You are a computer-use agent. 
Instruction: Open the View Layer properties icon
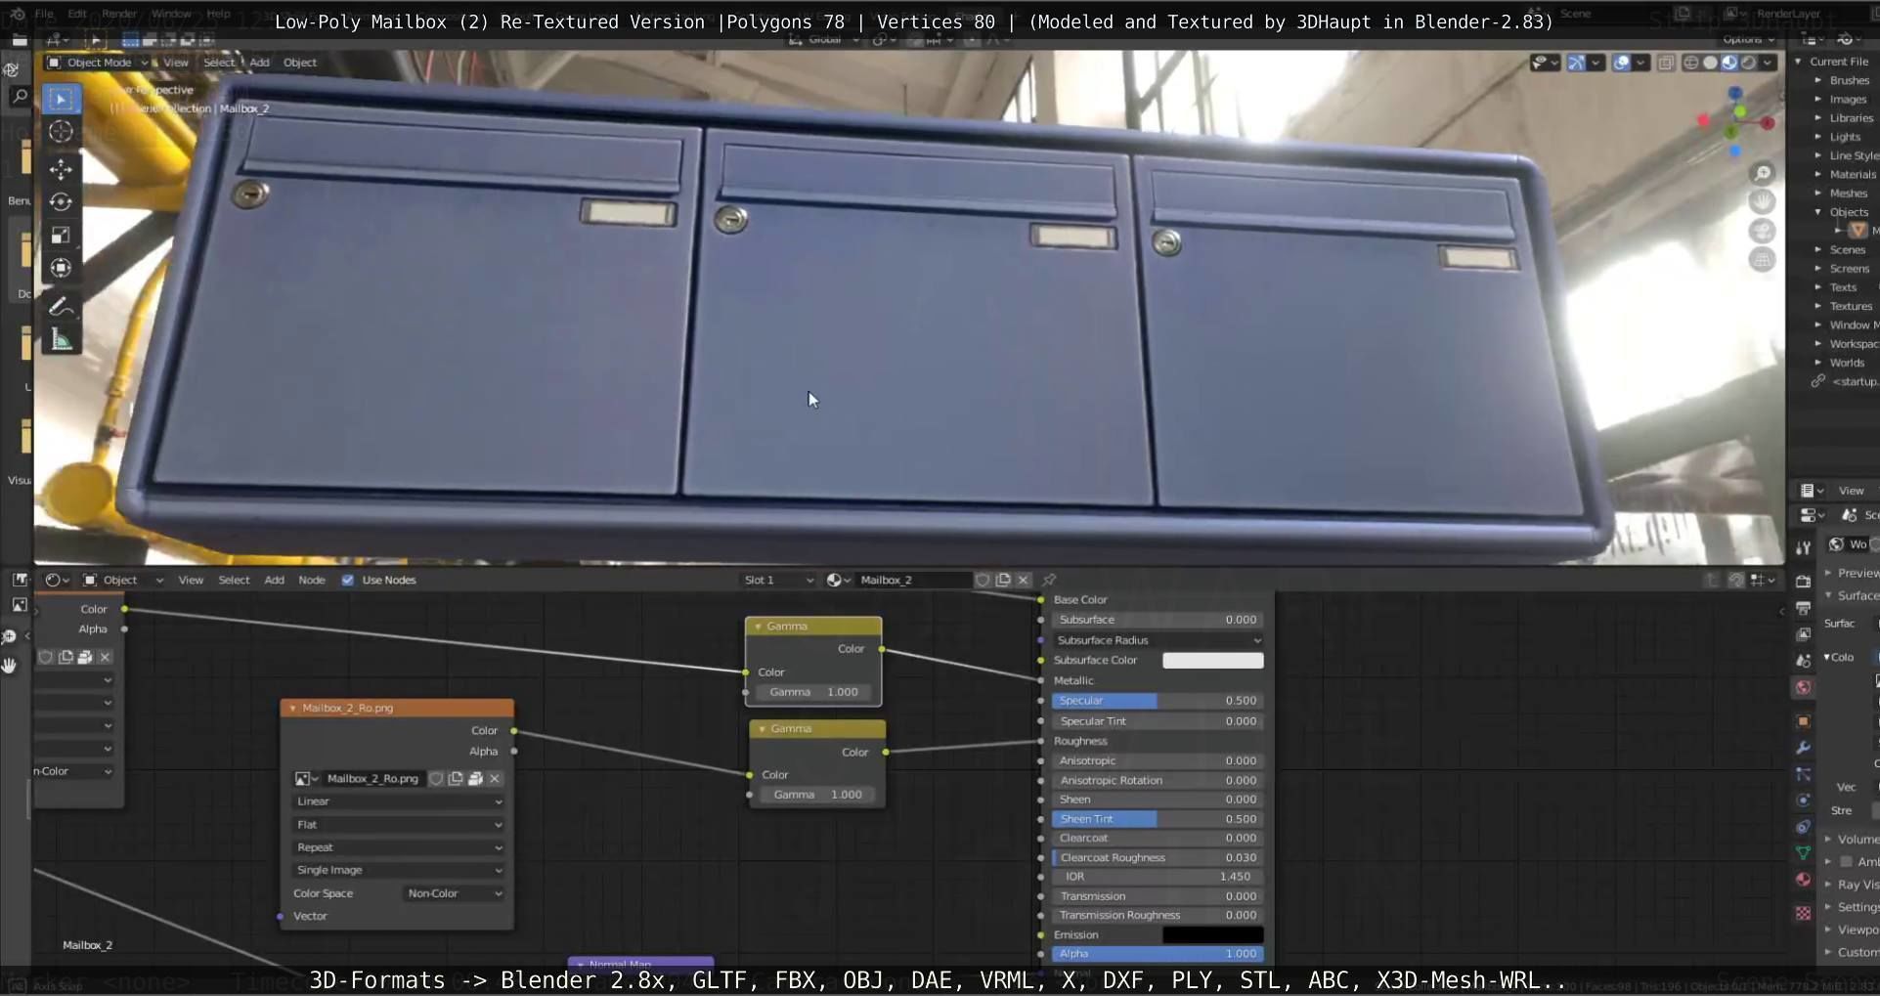[x=1804, y=634]
